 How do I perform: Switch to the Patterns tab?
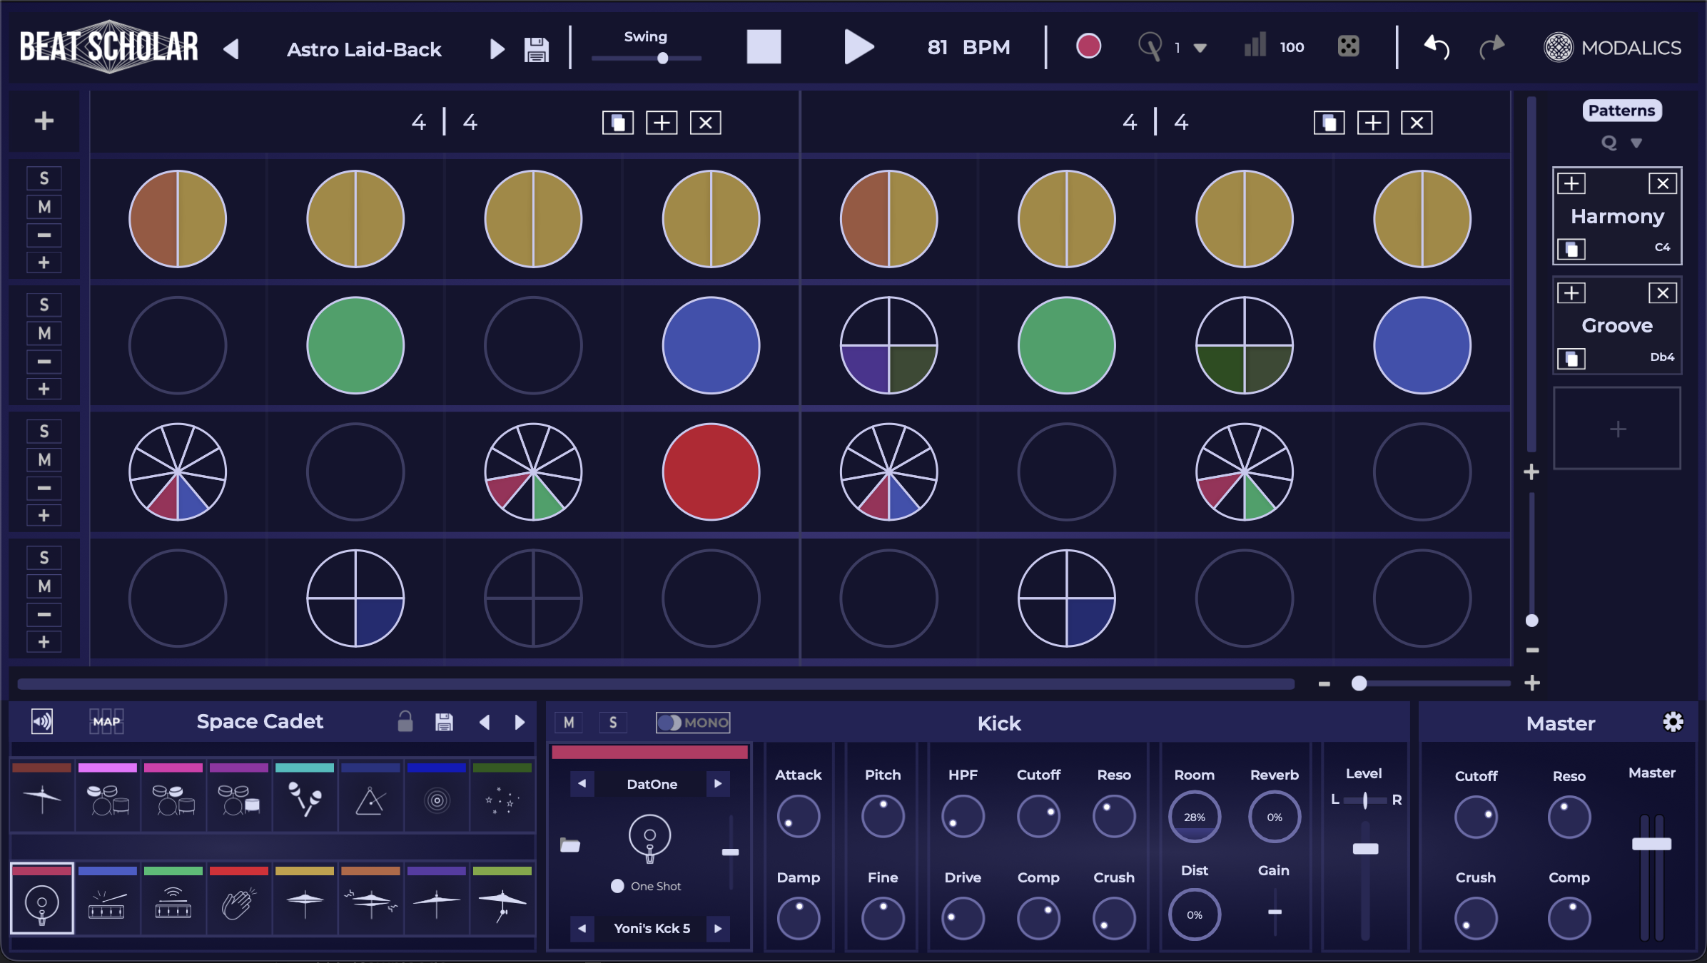(1621, 110)
